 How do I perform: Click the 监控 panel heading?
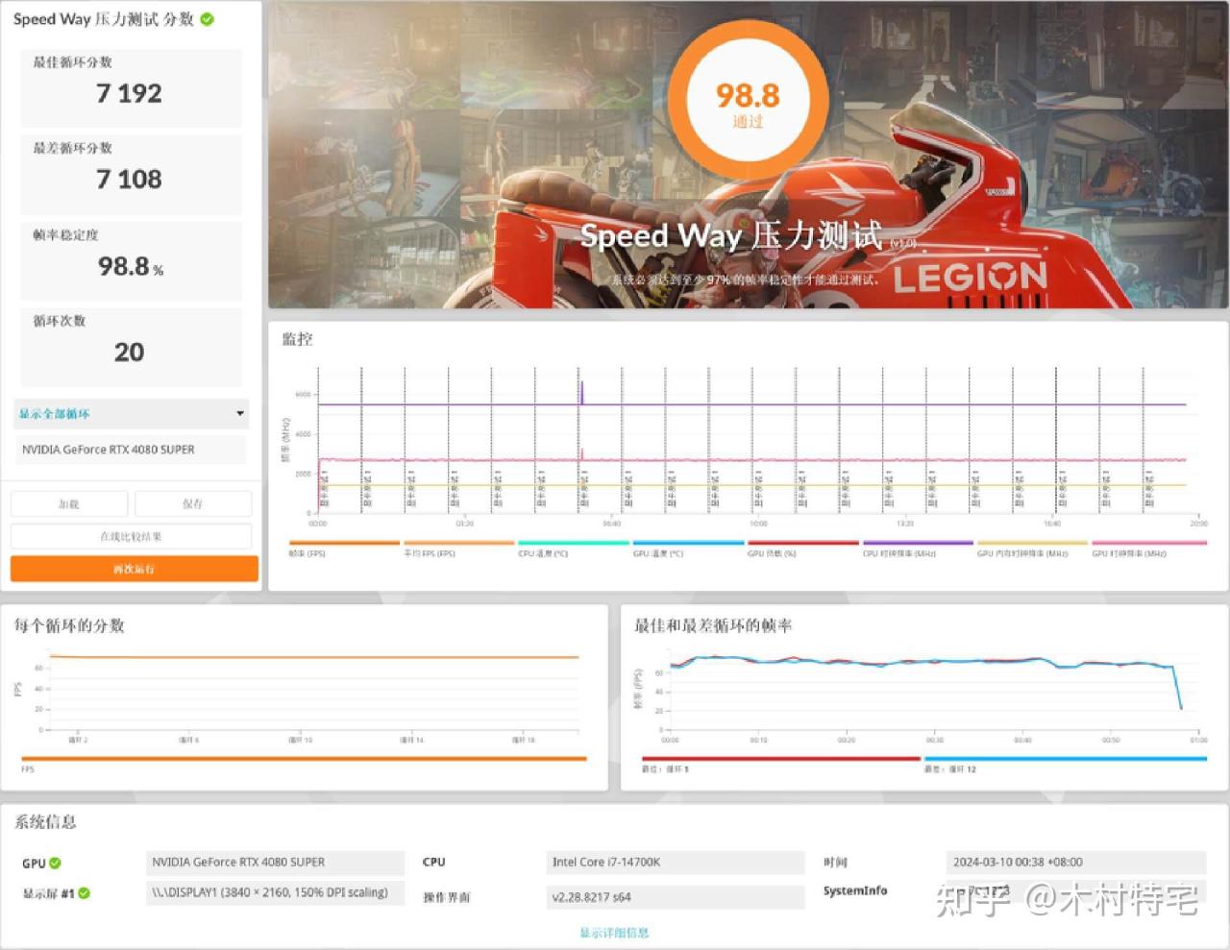point(297,339)
